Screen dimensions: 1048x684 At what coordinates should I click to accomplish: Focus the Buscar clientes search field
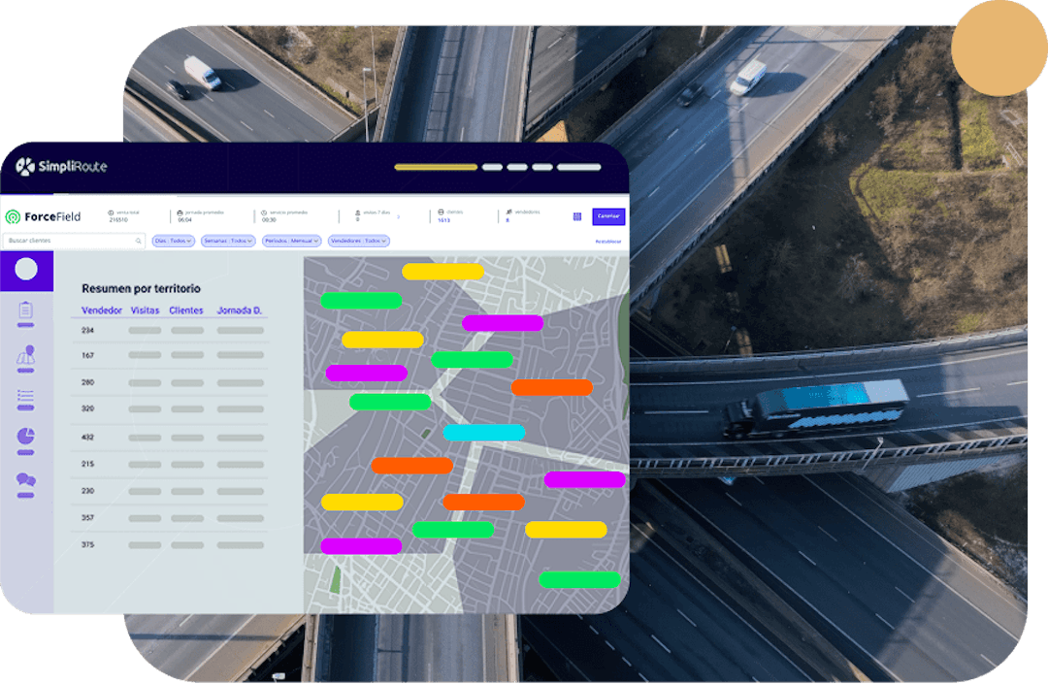[x=74, y=241]
